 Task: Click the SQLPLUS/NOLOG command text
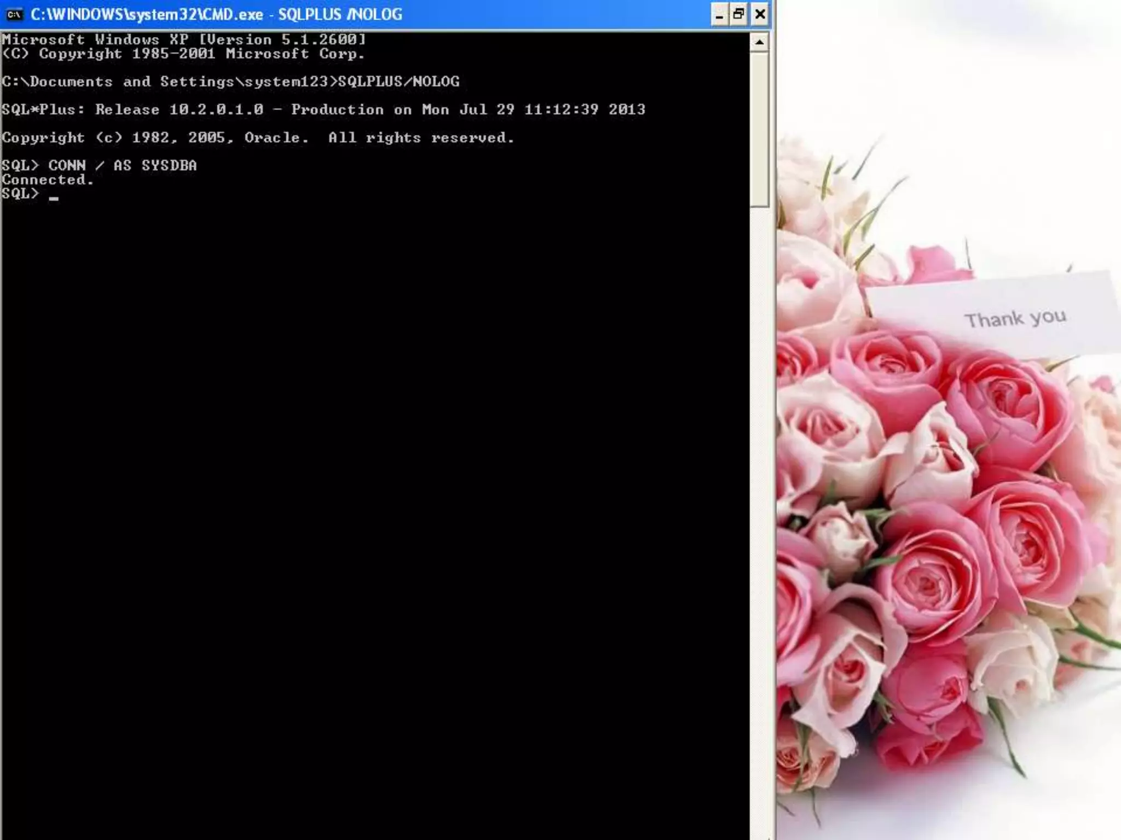click(398, 81)
